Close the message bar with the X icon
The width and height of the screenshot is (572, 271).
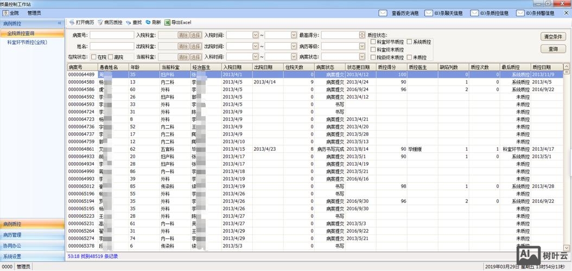[565, 13]
